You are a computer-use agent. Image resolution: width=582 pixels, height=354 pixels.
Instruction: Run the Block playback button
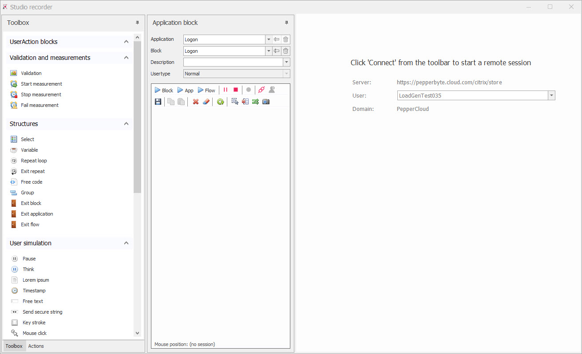[x=164, y=90]
